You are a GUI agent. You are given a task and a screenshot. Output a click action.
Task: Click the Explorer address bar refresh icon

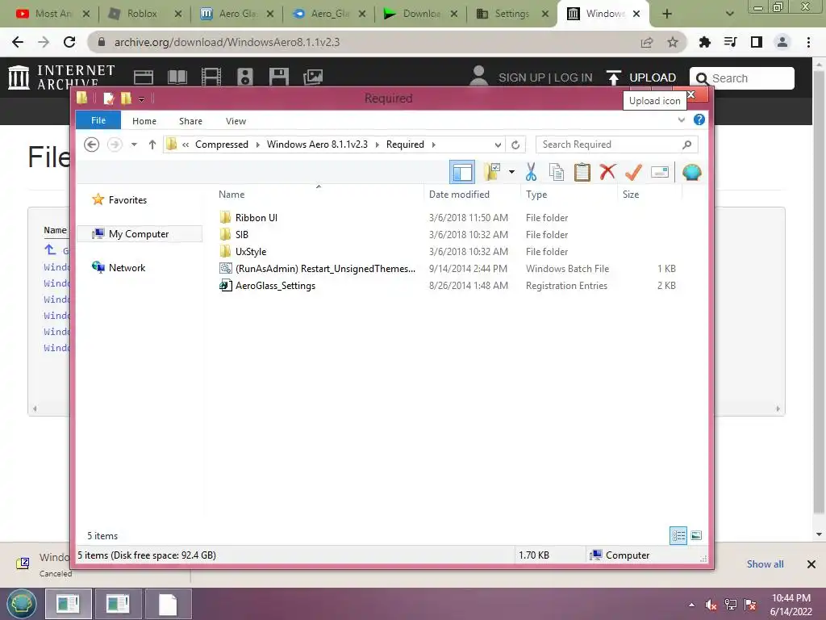pyautogui.click(x=515, y=145)
